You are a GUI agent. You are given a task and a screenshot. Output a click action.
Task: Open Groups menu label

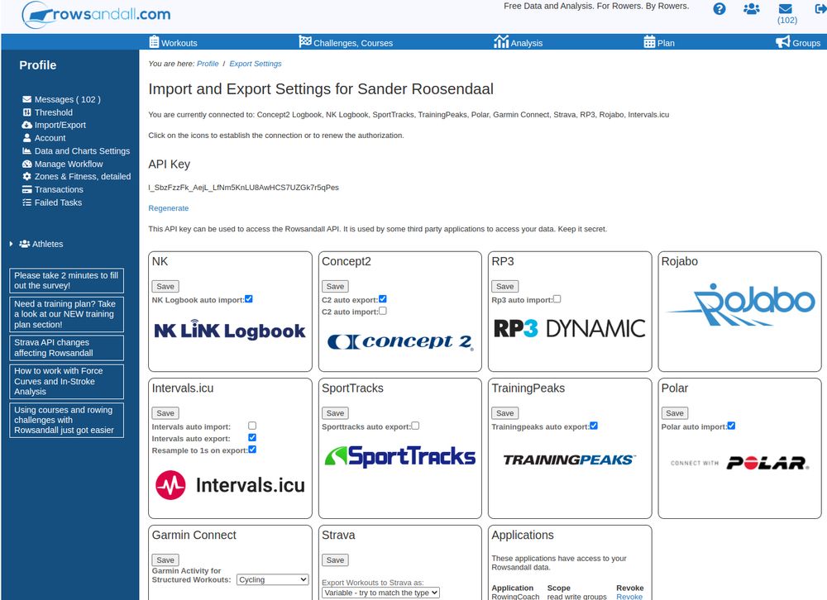click(x=805, y=43)
